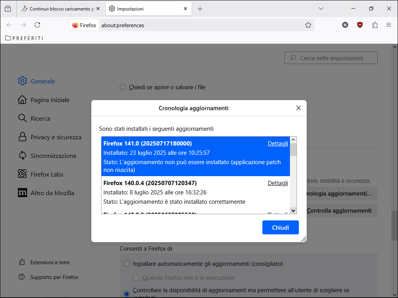Screen dimensions: 398x298
Task: Focus the about:preferences address field
Action: [x=201, y=25]
